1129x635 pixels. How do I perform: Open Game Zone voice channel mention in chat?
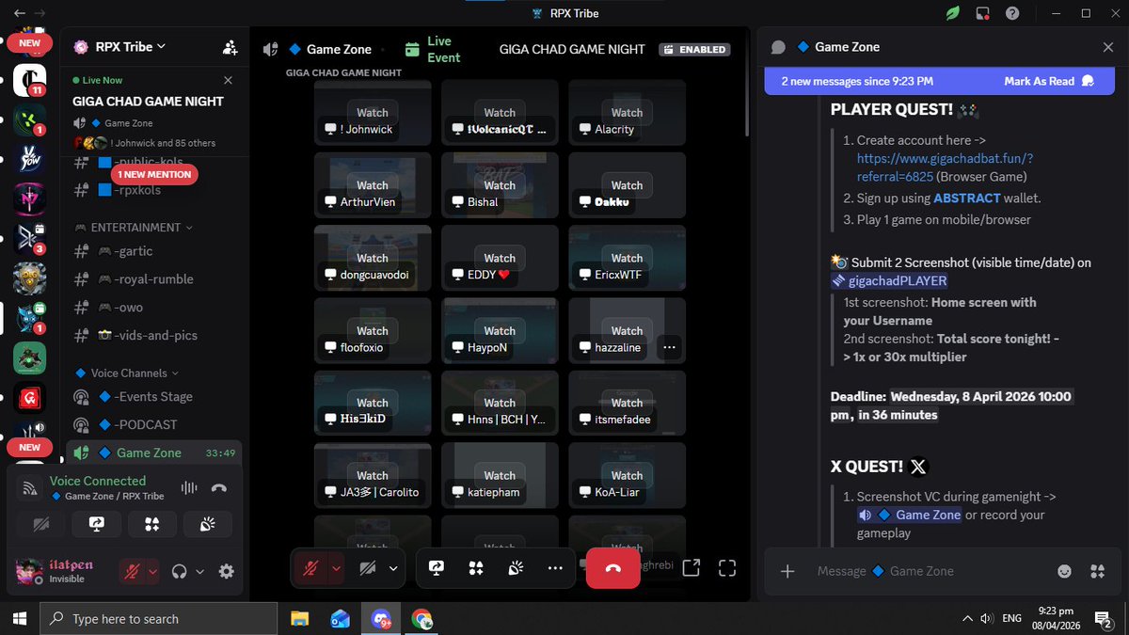point(909,515)
